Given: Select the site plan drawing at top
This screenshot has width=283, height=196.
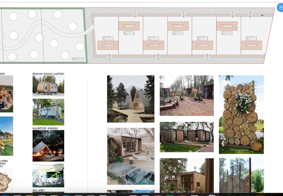Looking at the screenshot, I should tap(137, 35).
